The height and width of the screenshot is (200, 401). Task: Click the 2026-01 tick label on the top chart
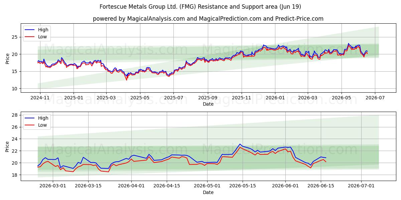pos(275,98)
